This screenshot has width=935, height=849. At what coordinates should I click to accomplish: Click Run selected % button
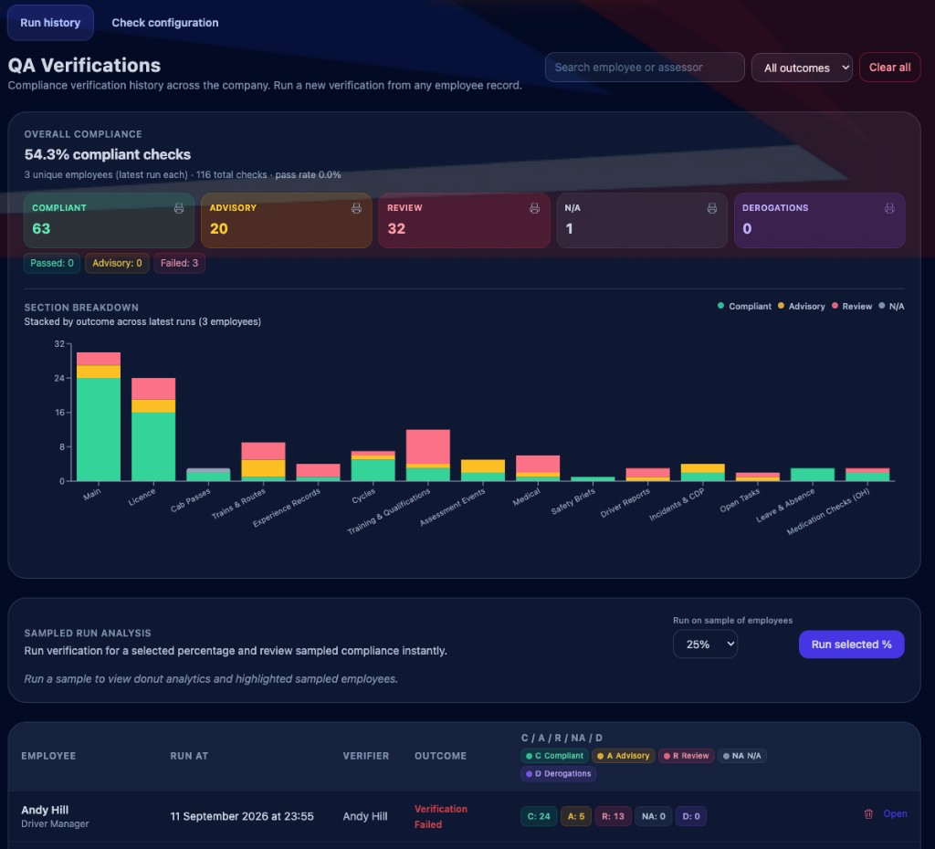(851, 645)
